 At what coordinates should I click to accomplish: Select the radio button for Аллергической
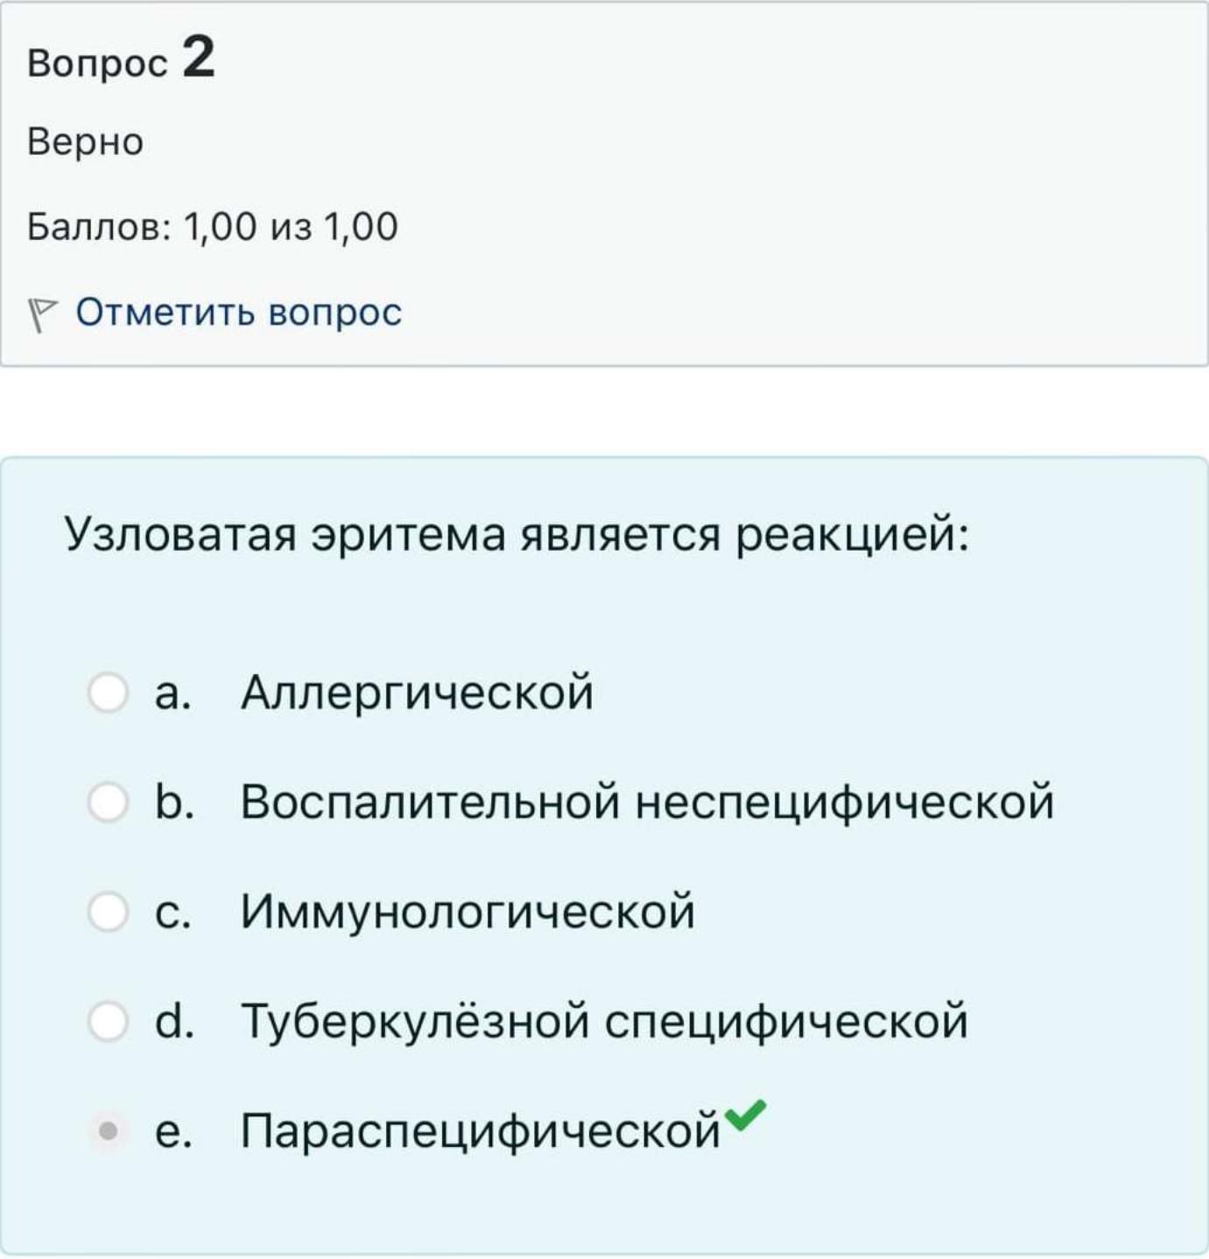click(x=109, y=693)
